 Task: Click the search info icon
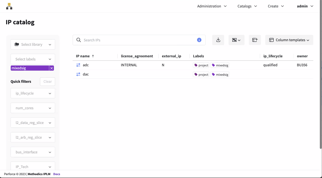(x=199, y=40)
